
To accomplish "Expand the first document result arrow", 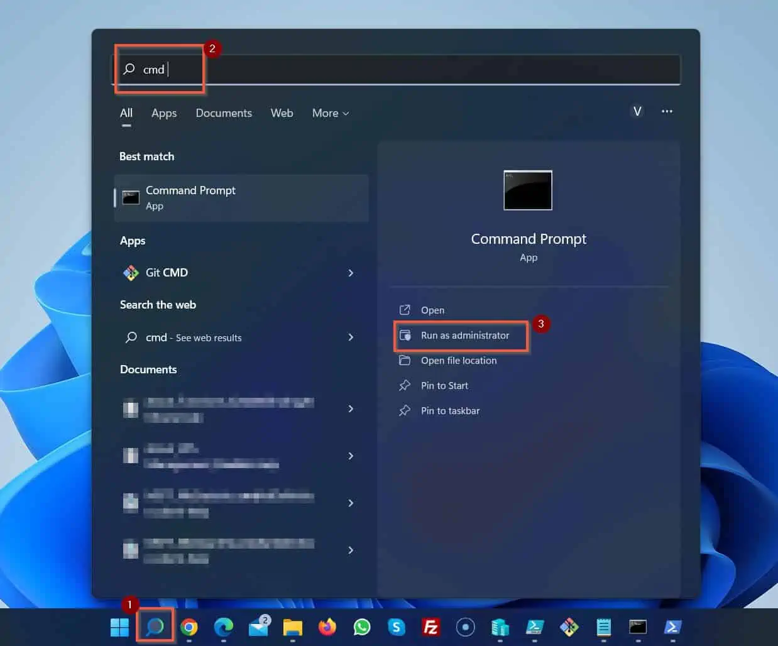I will click(x=351, y=408).
